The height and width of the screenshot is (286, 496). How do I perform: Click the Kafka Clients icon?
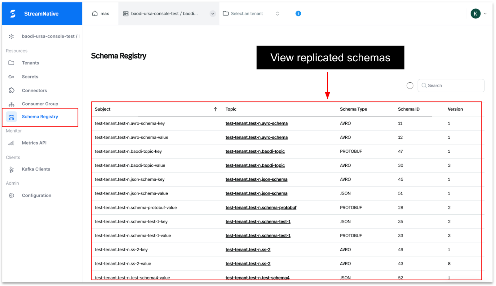tap(11, 169)
